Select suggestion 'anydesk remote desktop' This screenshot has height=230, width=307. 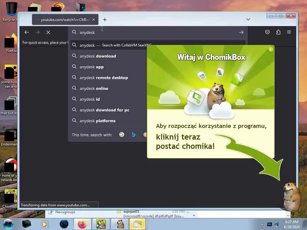(109, 78)
